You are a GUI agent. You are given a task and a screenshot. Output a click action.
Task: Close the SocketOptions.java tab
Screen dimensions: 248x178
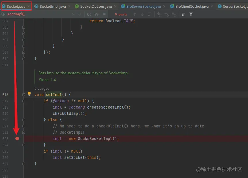[x=115, y=6]
